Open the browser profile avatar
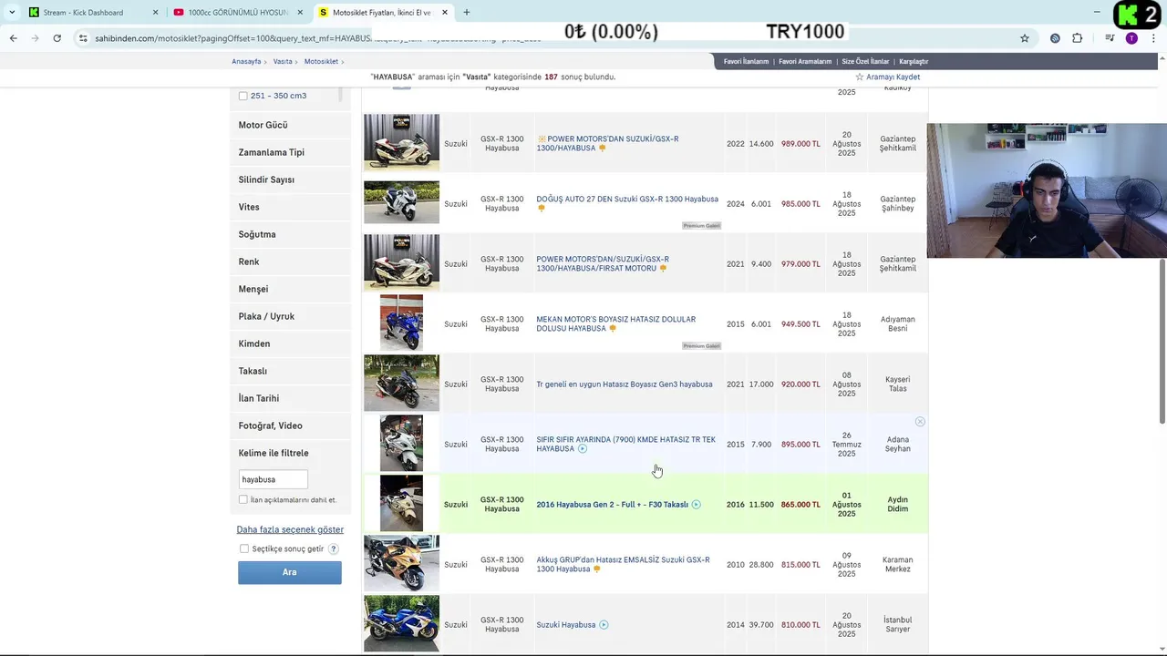The height and width of the screenshot is (656, 1167). [x=1131, y=38]
